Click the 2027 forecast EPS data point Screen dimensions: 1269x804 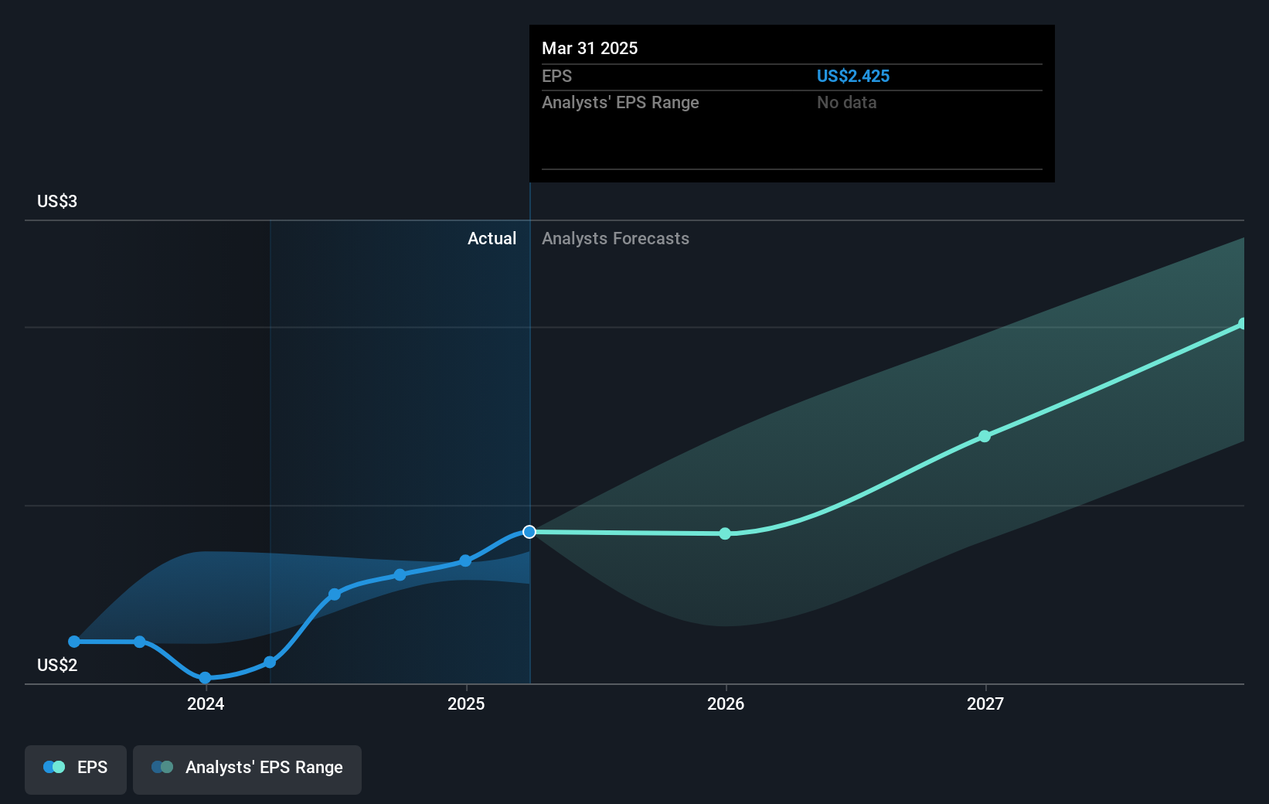coord(985,436)
